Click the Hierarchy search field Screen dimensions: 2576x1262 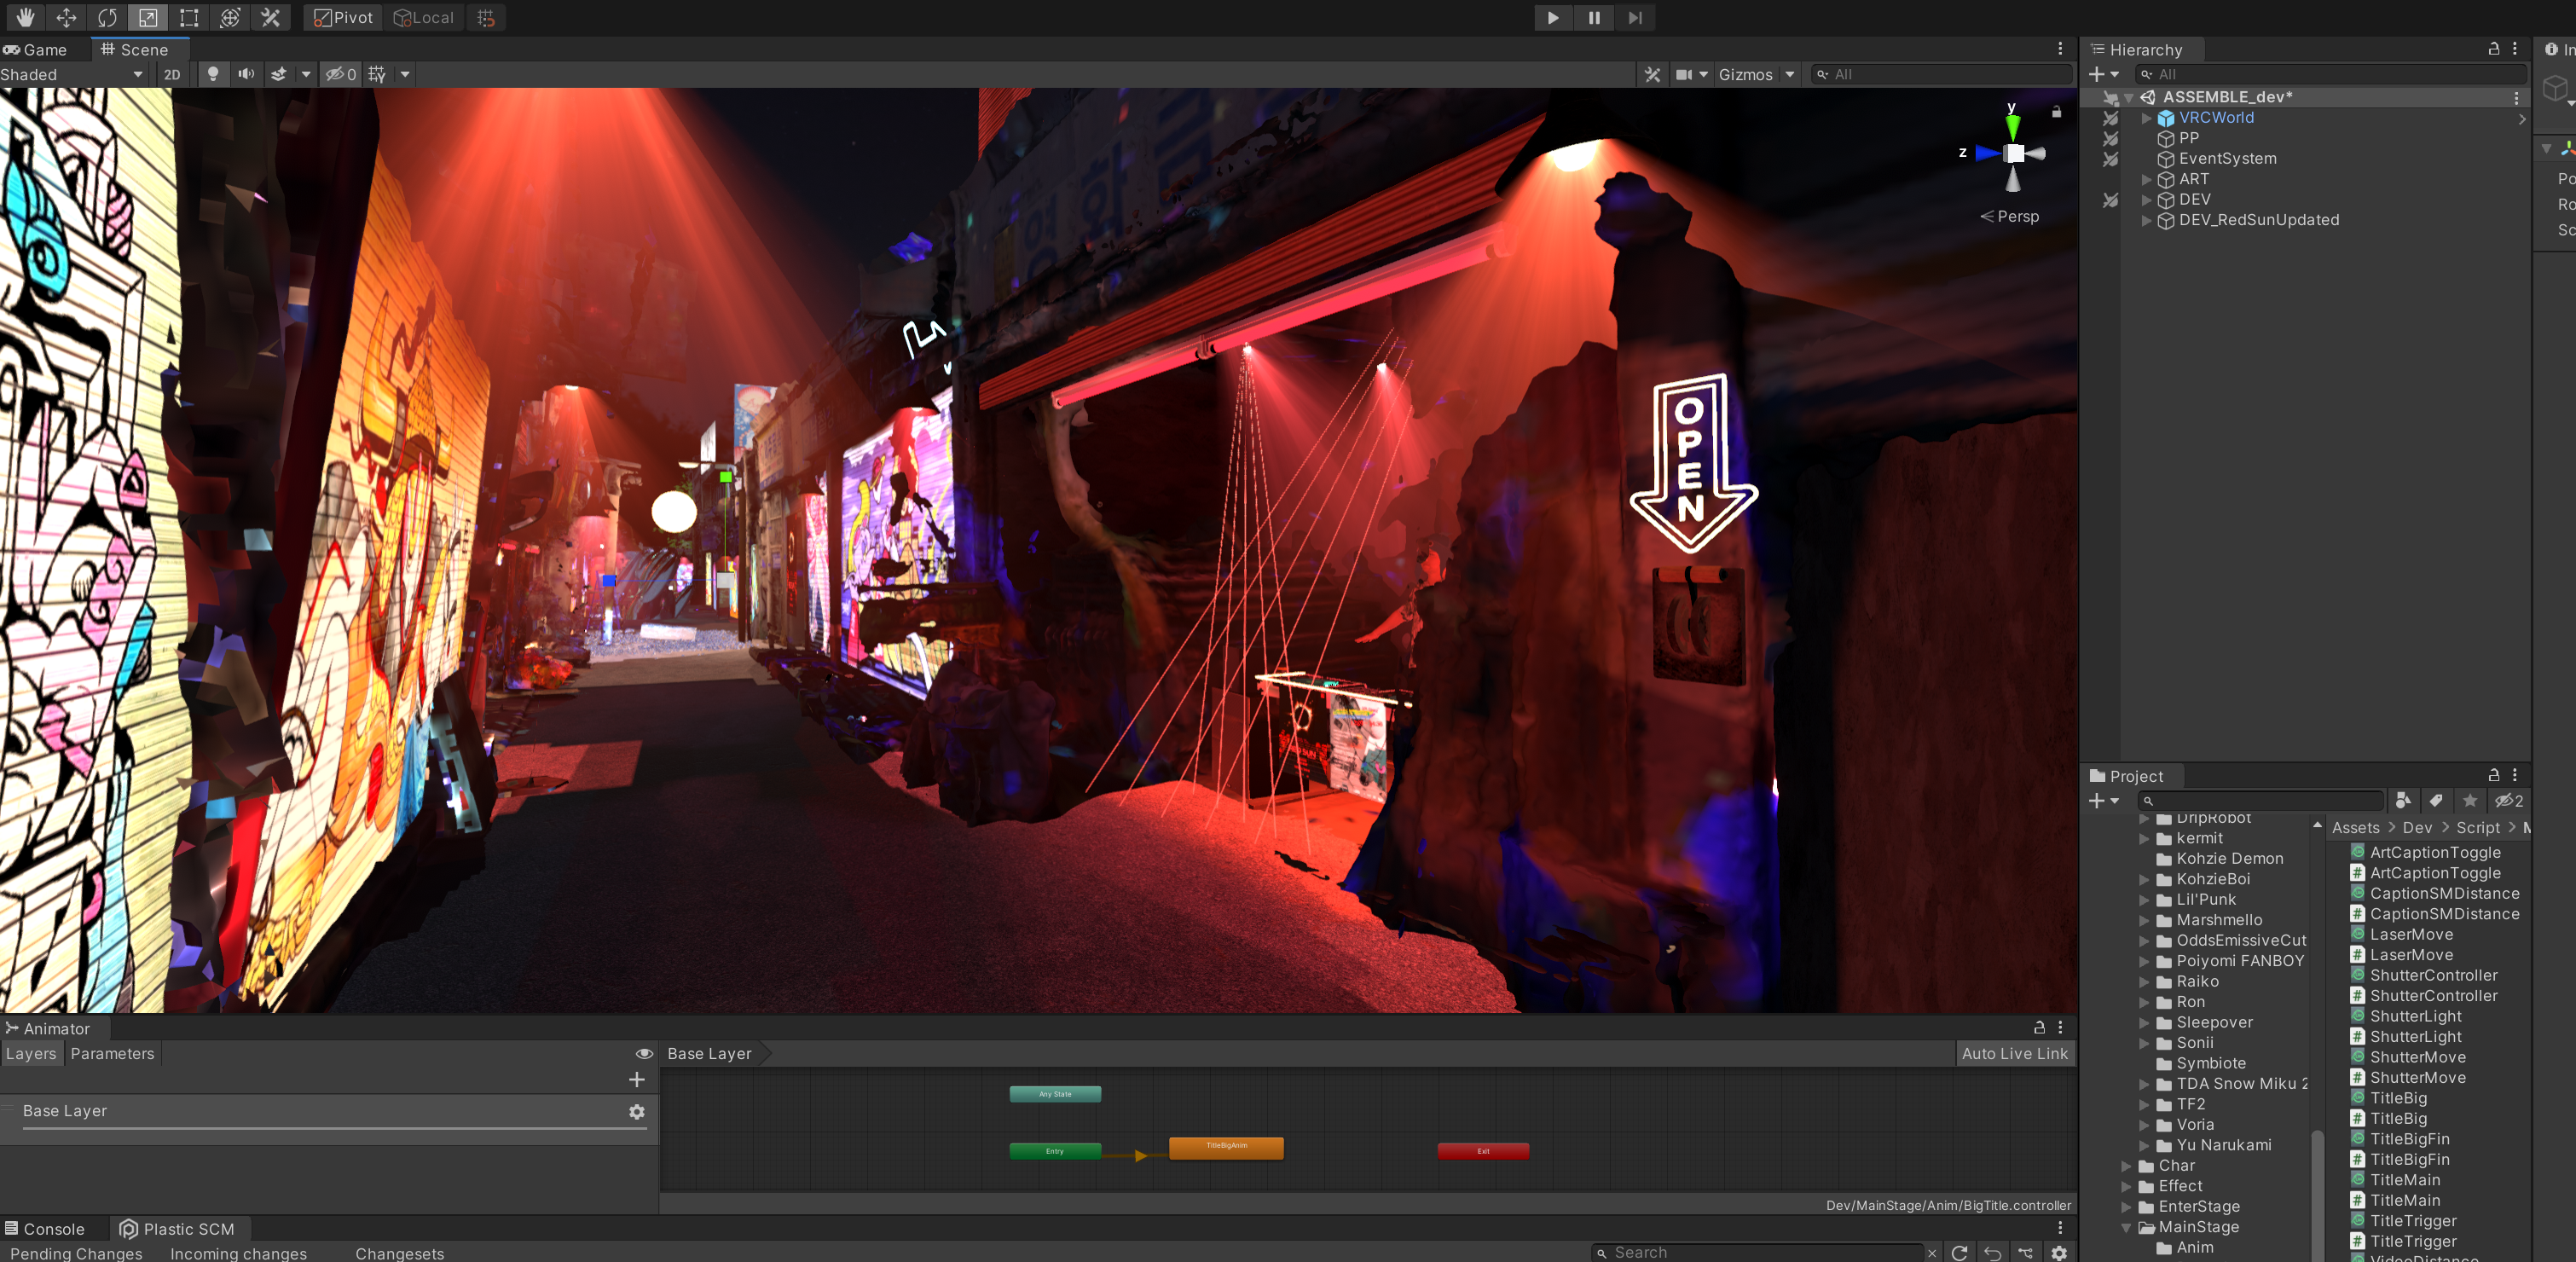tap(2330, 74)
